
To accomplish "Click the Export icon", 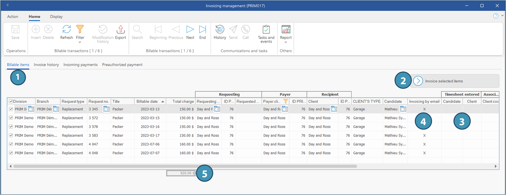I will 121,30.
